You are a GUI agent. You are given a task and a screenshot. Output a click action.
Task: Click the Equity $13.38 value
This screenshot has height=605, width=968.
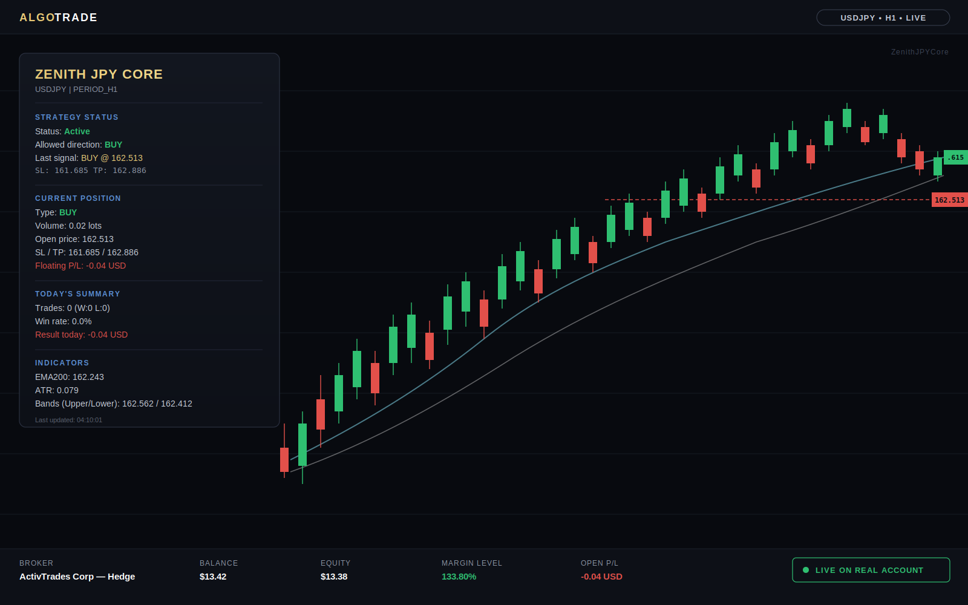pos(334,577)
